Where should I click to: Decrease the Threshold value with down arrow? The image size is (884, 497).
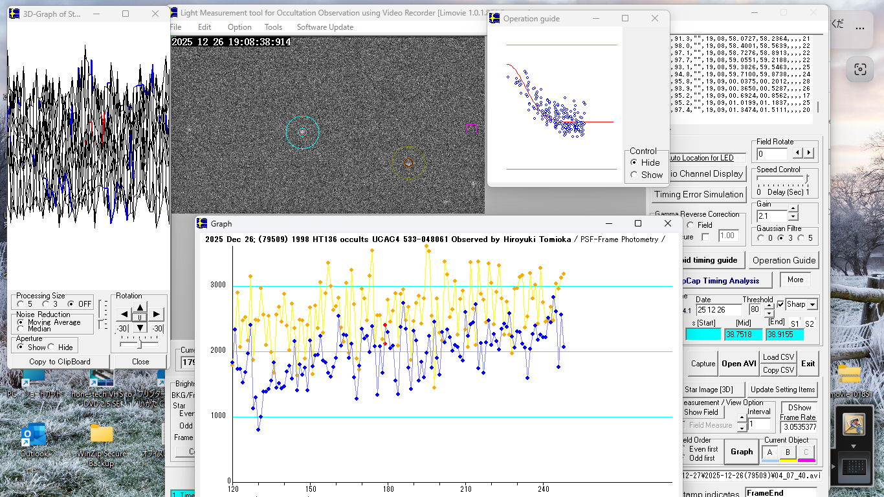[x=769, y=314]
